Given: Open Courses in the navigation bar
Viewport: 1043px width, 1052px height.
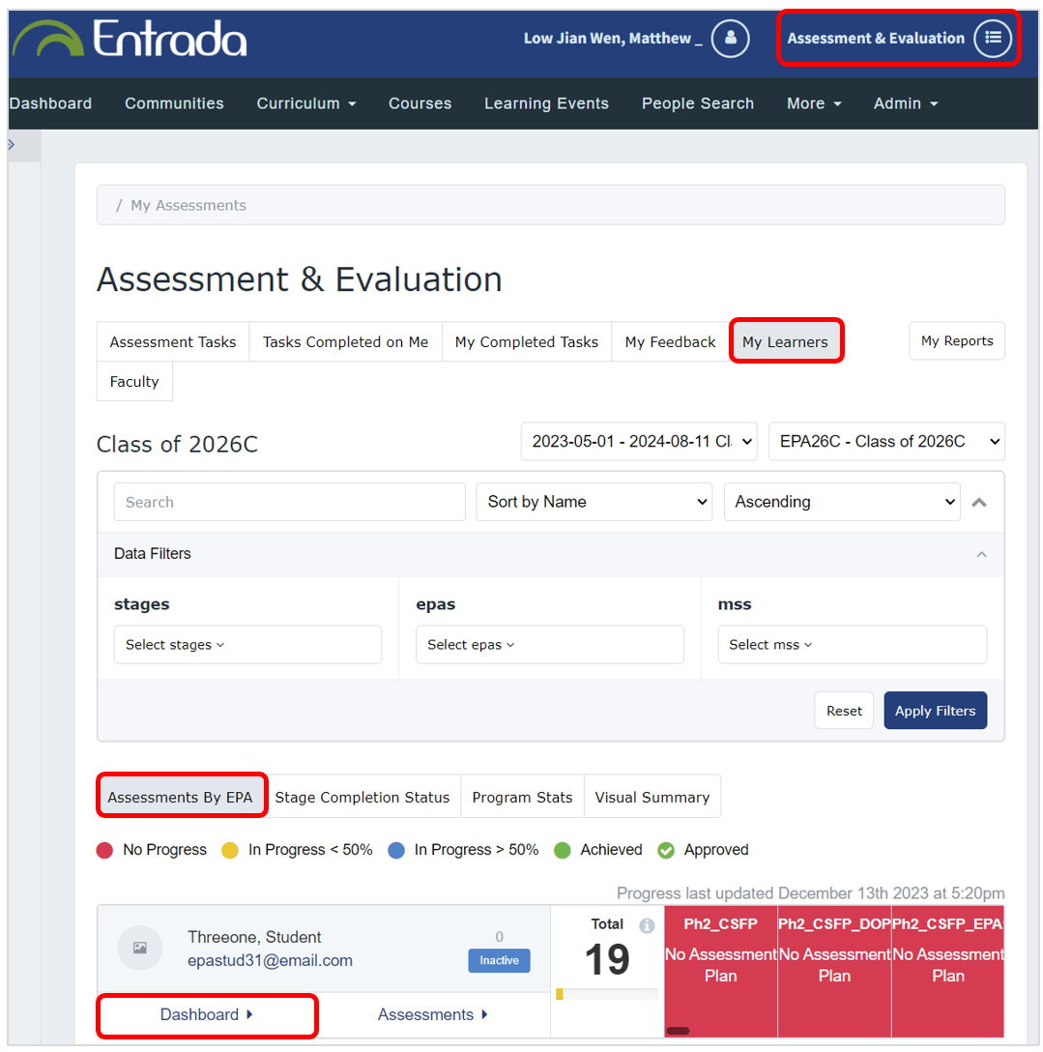Looking at the screenshot, I should tap(420, 103).
